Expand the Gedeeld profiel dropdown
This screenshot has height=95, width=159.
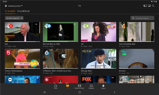click(x=14, y=6)
